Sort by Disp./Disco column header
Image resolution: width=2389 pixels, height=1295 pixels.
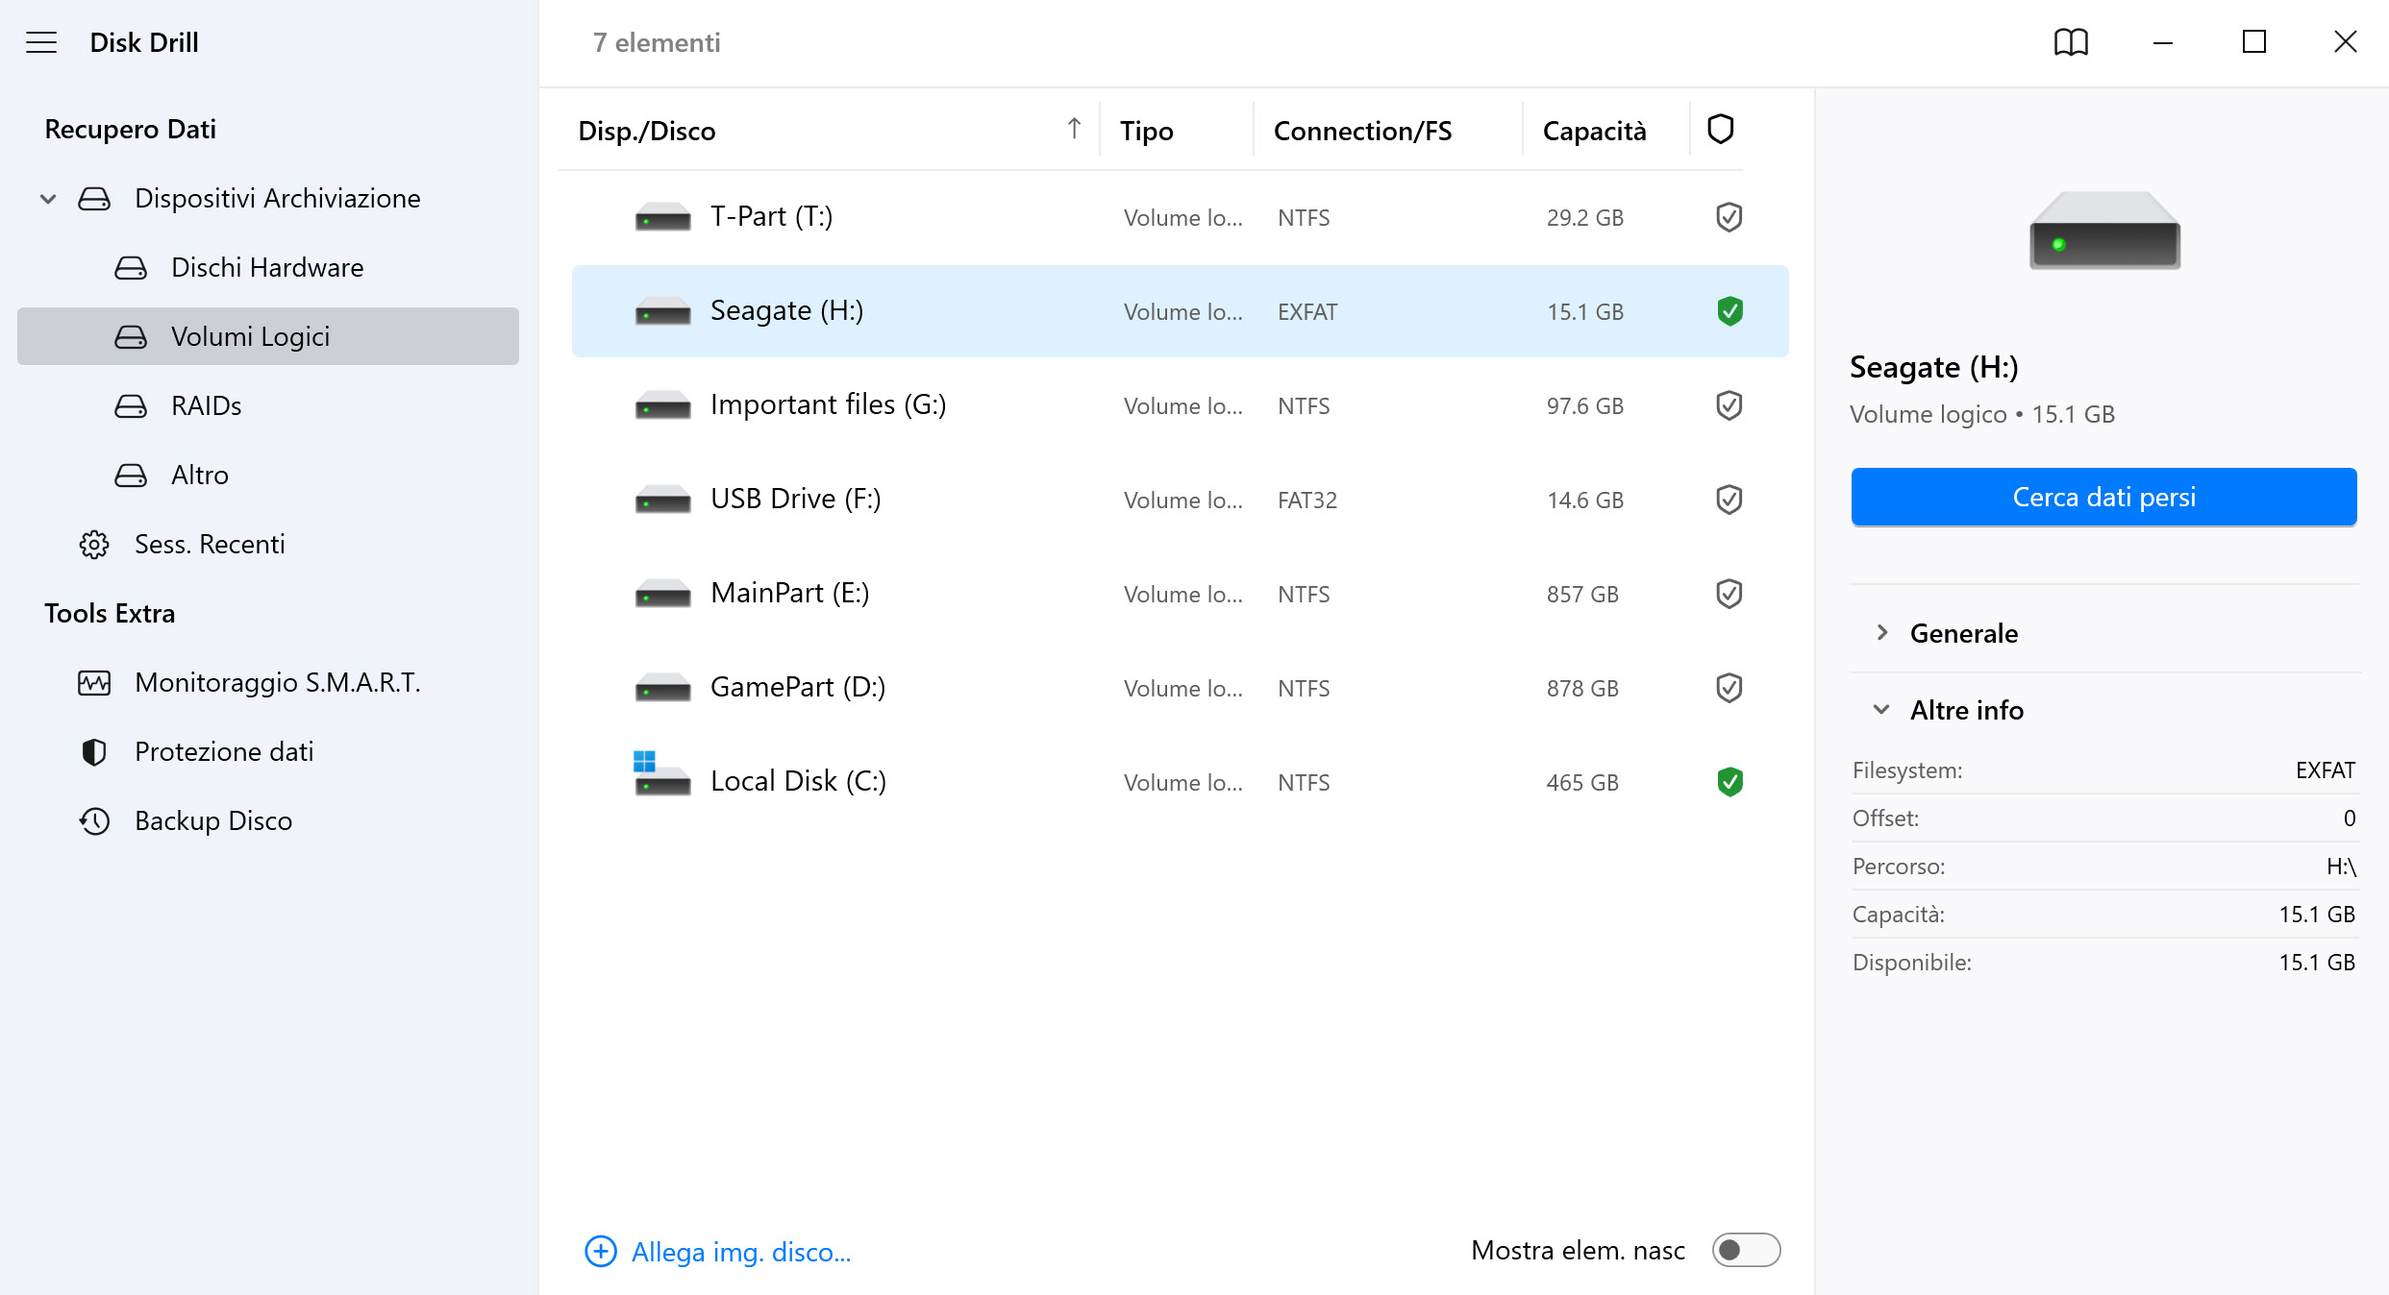647,131
